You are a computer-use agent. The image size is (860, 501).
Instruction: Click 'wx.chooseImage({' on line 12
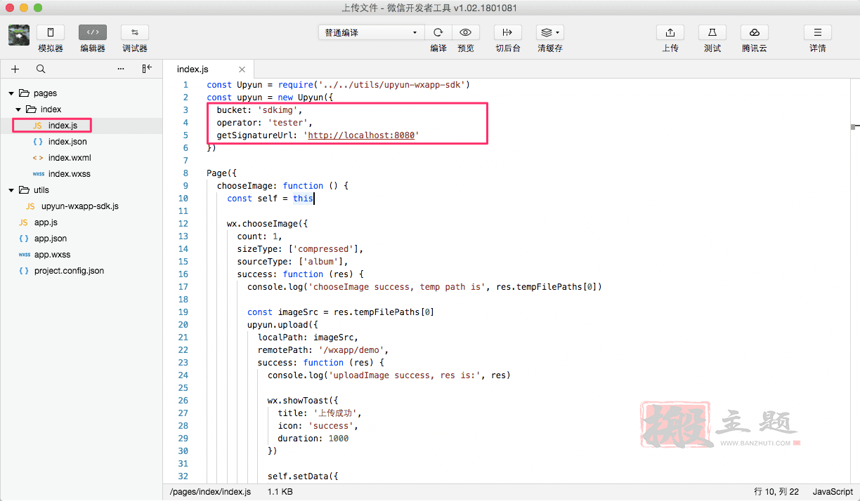(267, 224)
